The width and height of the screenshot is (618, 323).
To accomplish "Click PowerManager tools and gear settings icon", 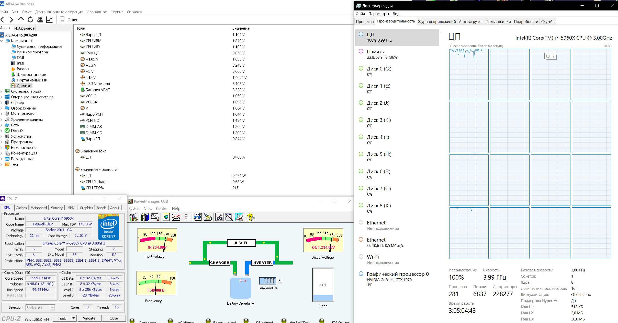I will pyautogui.click(x=133, y=217).
